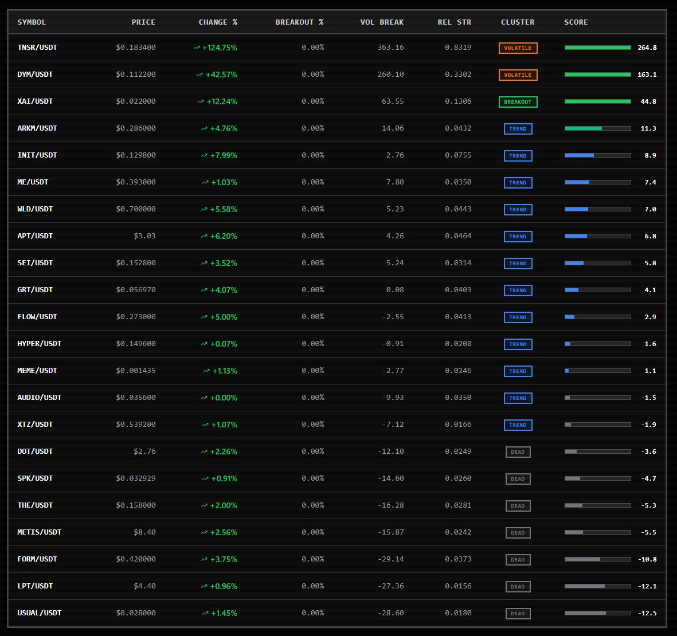Click the score bar for FORM/USDT

[598, 559]
